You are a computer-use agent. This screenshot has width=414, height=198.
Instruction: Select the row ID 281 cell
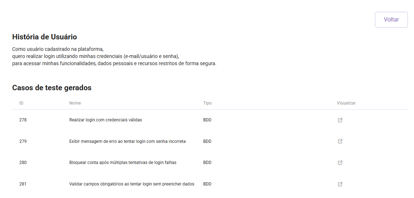tap(23, 184)
